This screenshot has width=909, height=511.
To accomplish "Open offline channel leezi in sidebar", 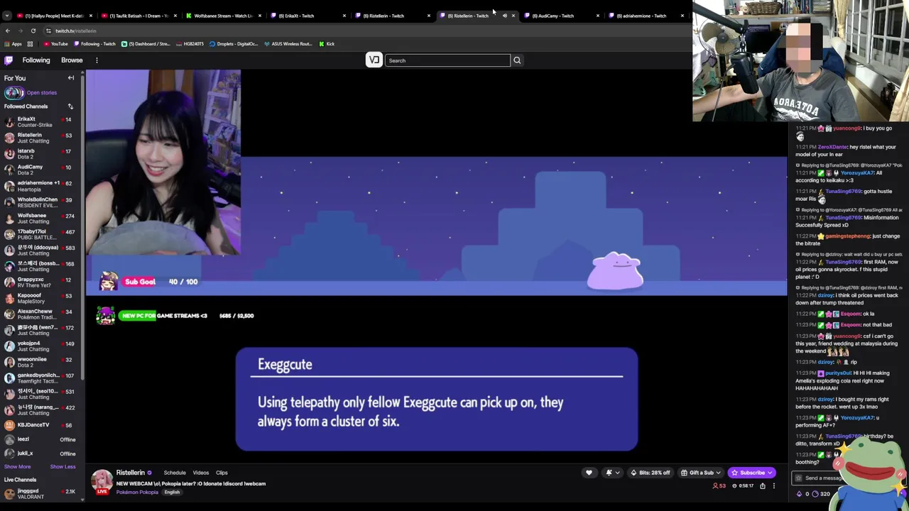I will pyautogui.click(x=42, y=439).
